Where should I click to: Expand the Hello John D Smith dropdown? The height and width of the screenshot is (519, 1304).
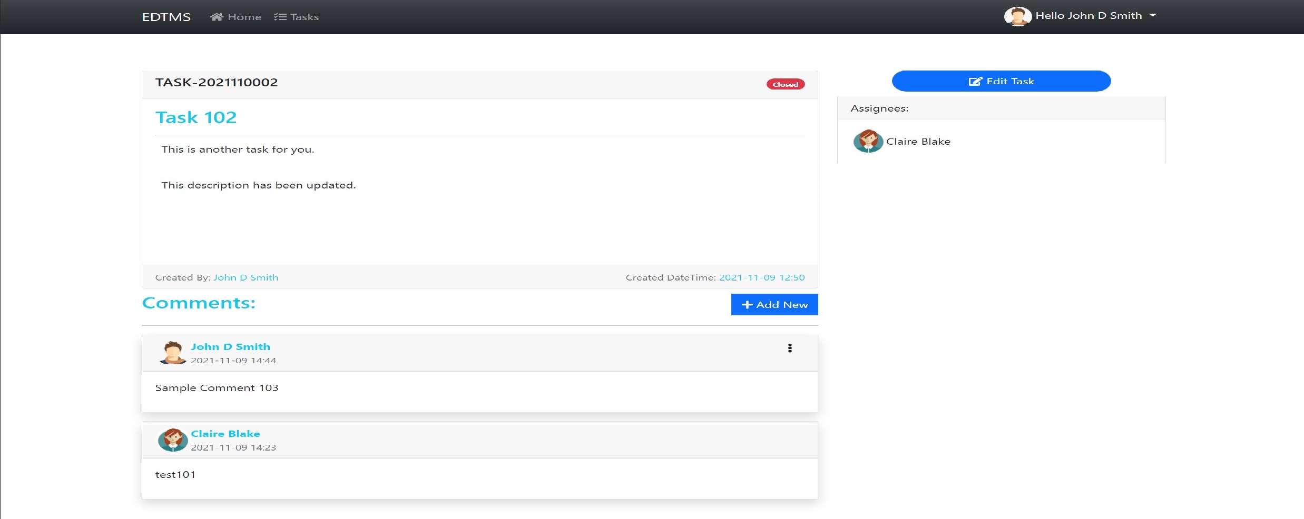(x=1088, y=15)
